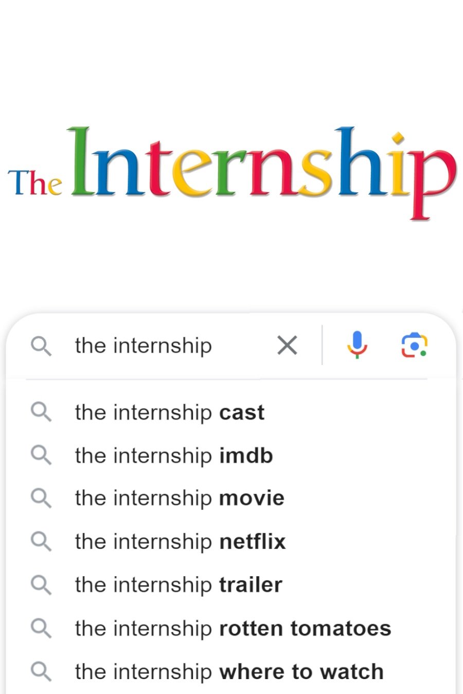This screenshot has height=694, width=463.
Task: Select 'the internship cast' suggestion
Action: pyautogui.click(x=170, y=412)
